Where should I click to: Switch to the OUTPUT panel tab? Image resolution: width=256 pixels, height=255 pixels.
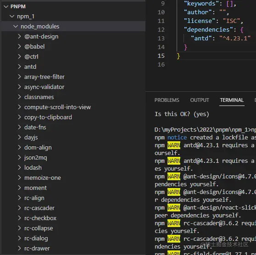point(200,100)
